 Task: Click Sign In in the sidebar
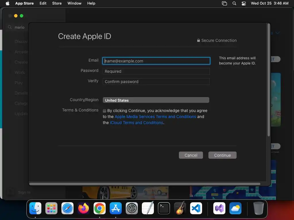click(24, 192)
